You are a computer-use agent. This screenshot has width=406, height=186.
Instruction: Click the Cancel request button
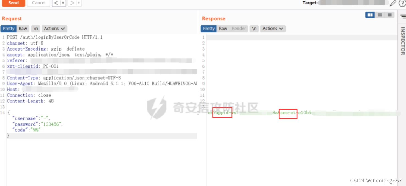coord(39,3)
